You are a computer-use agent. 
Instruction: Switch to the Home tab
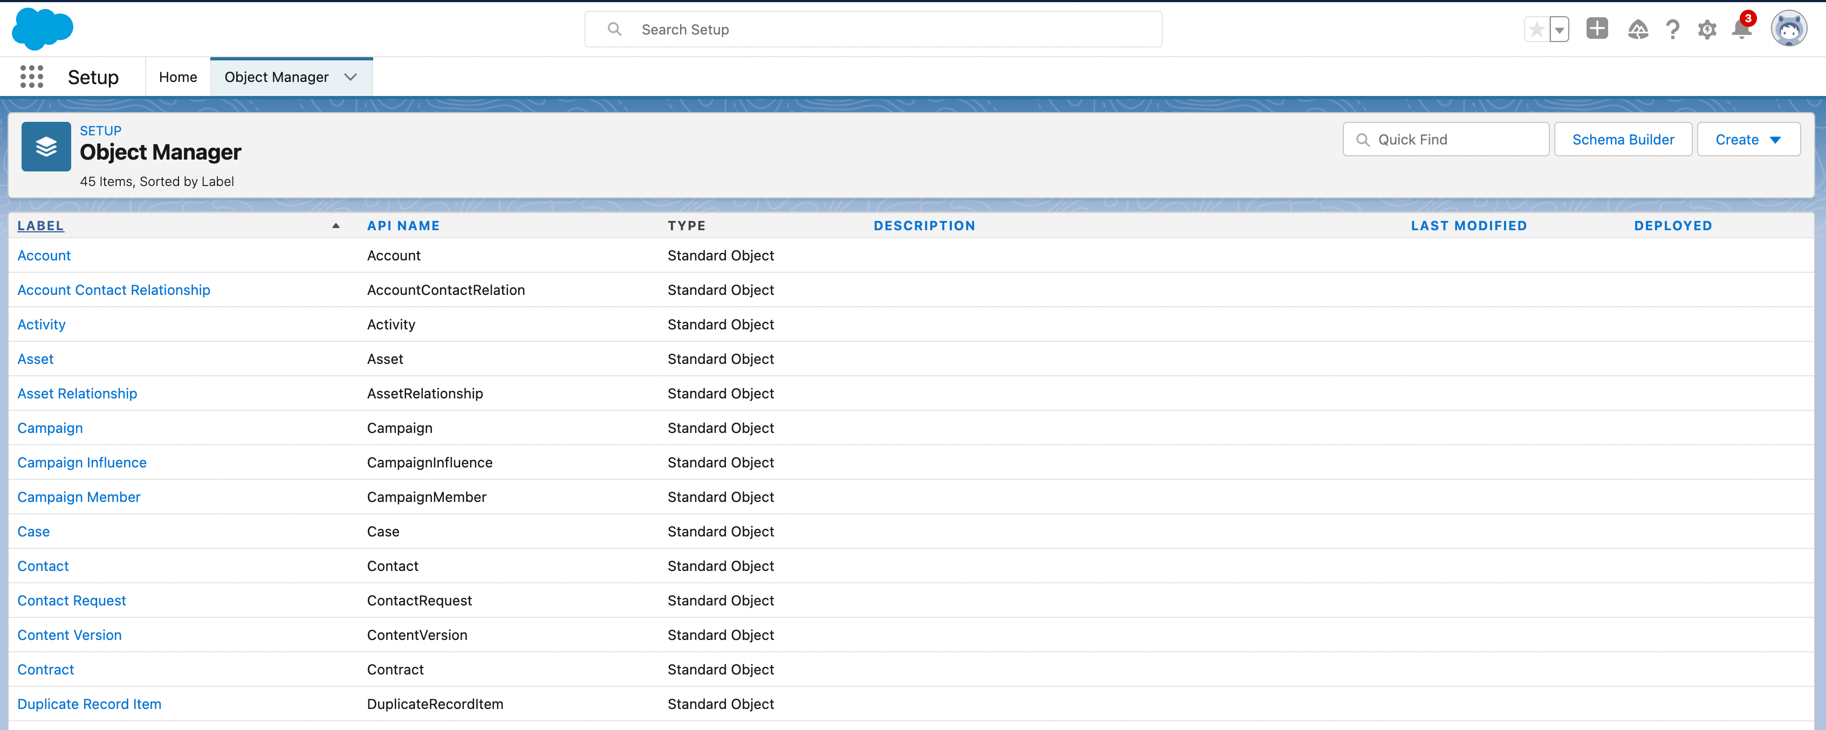tap(178, 77)
